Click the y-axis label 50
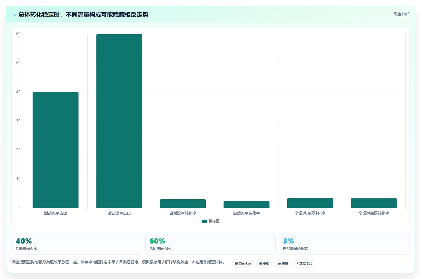The image size is (421, 279). [18, 63]
